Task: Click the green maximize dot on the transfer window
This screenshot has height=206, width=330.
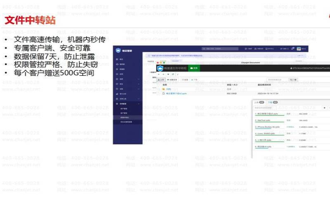Action: 164,63
